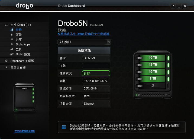Click the green status light of 8 TB bay
The width and height of the screenshot is (194, 139).
pyautogui.click(x=168, y=79)
